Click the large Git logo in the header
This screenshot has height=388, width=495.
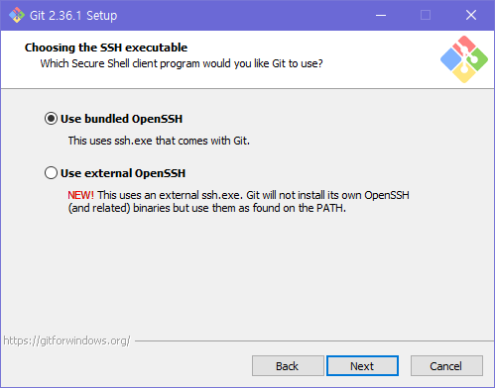coord(464,59)
